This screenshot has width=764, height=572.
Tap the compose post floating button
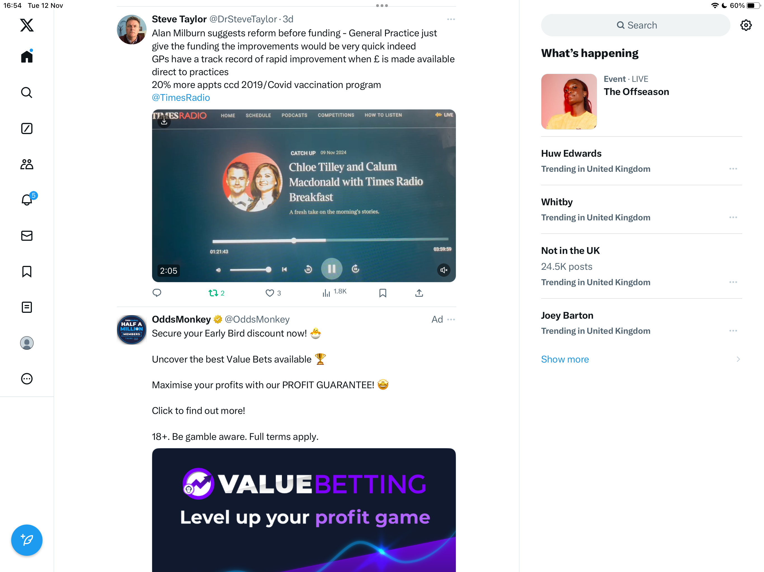pos(27,540)
